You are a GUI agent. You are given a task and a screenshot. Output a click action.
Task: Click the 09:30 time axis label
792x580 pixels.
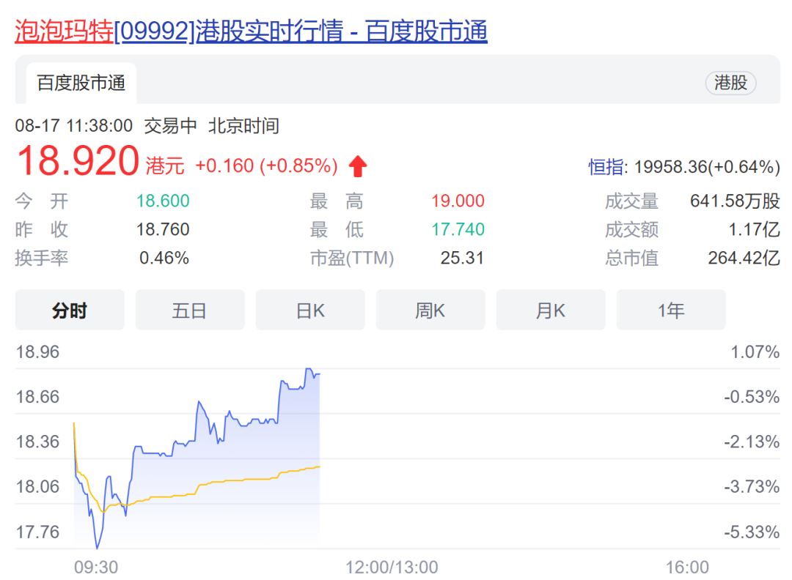click(x=96, y=567)
